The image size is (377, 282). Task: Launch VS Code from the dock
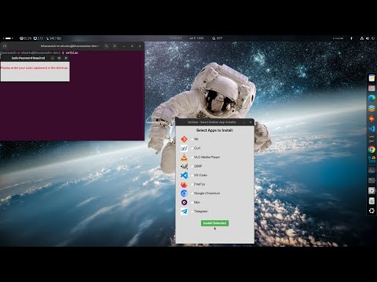[372, 128]
